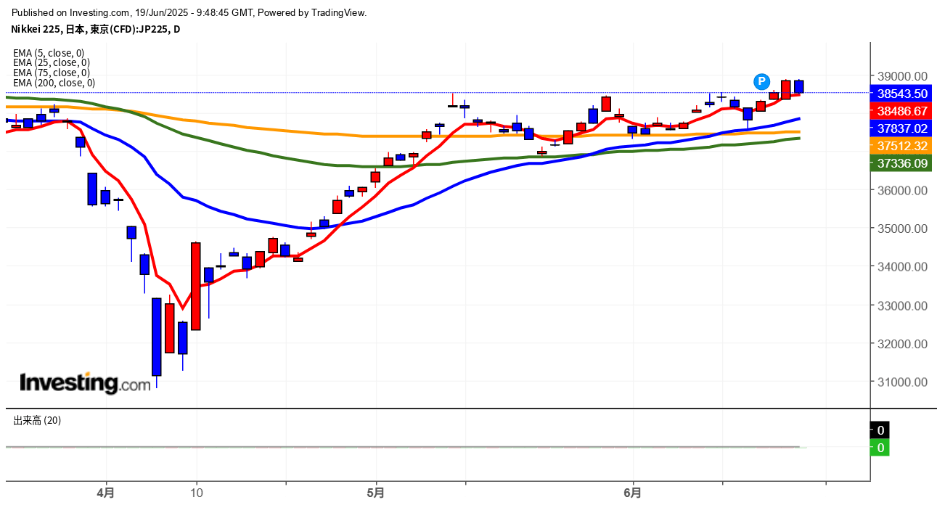Click the 5月 date axis label
Viewport: 937px width, 505px height.
(376, 493)
